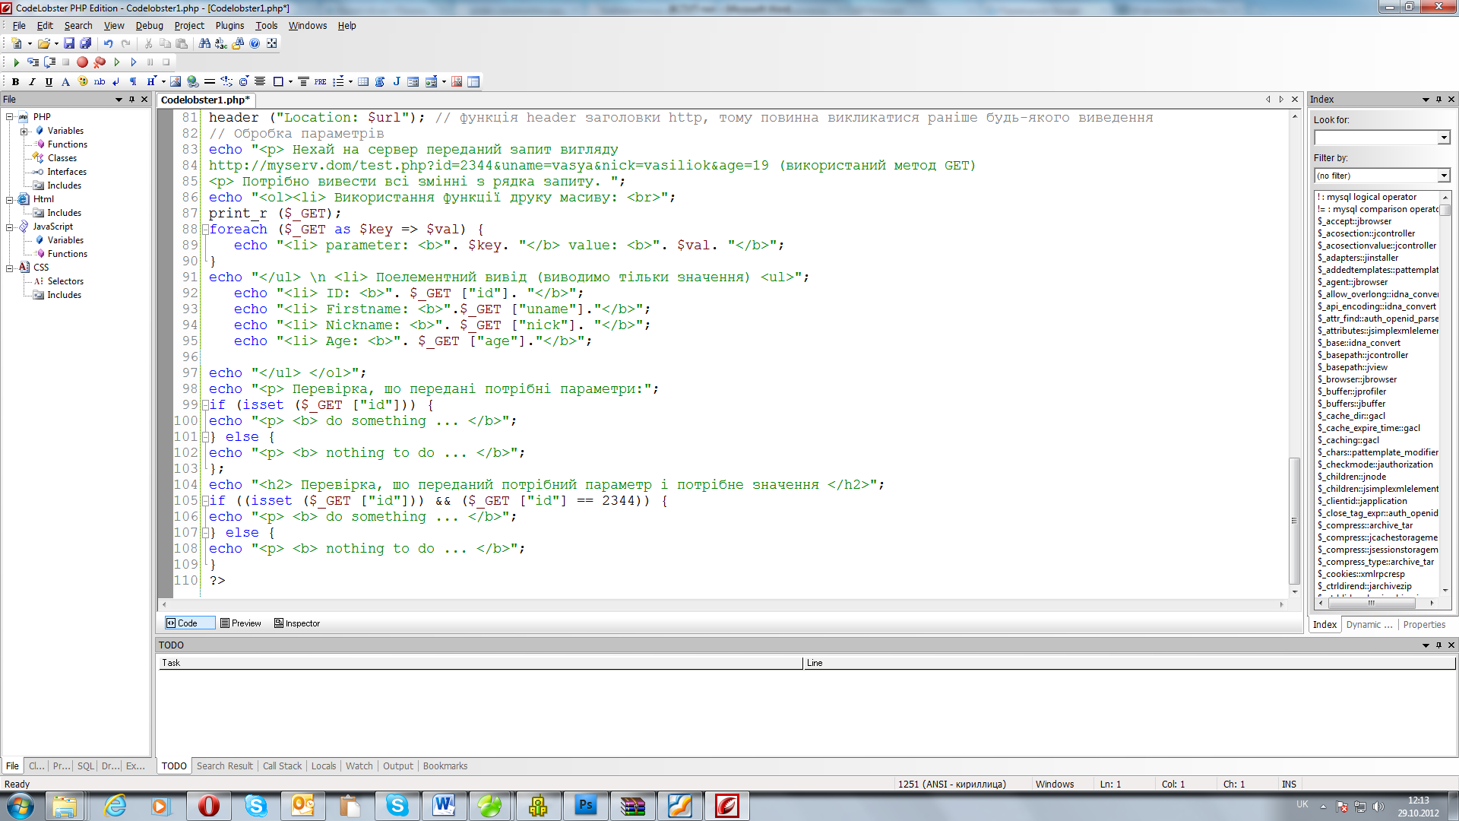Open the heading H dropdown arrow

pyautogui.click(x=163, y=81)
